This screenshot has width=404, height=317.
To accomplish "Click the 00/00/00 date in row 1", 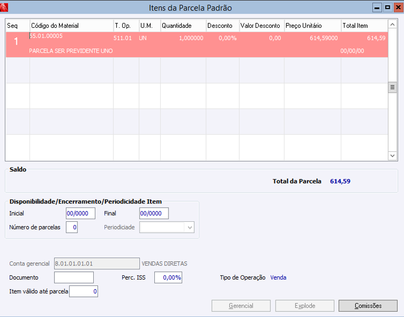I will (x=352, y=51).
